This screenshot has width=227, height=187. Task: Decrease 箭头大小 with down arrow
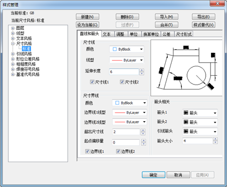215,142
